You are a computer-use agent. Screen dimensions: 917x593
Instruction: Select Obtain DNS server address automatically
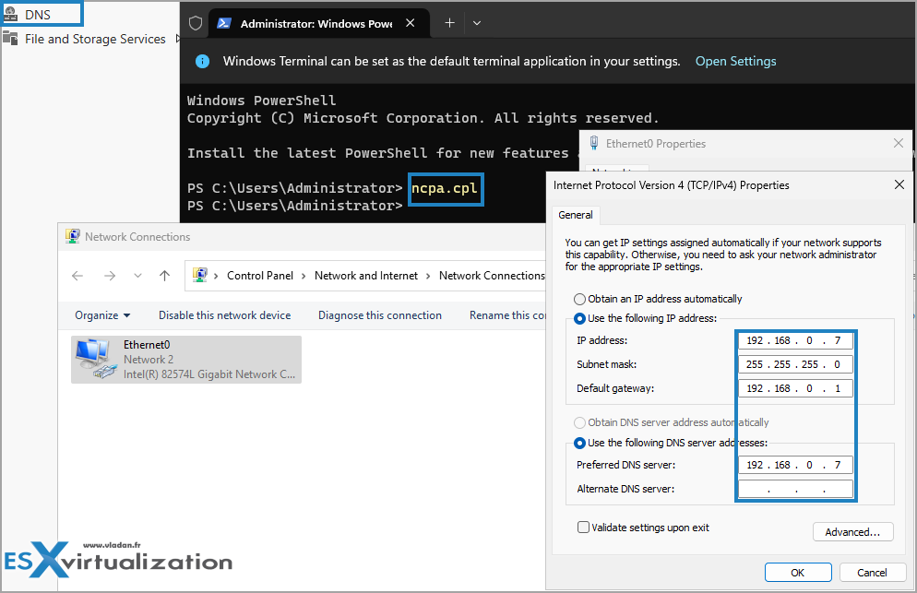click(x=672, y=422)
